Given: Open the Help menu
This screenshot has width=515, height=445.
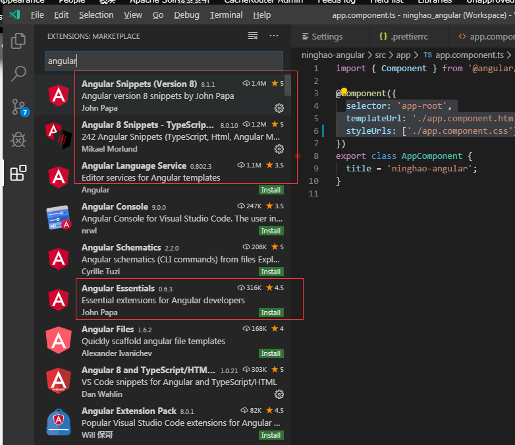Looking at the screenshot, I should point(261,15).
